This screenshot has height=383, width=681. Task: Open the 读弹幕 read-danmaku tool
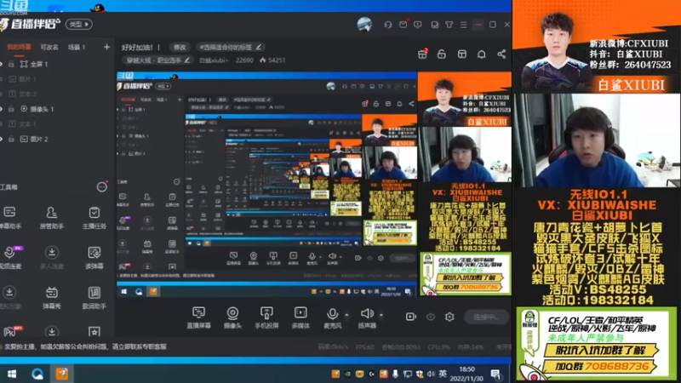tap(94, 258)
